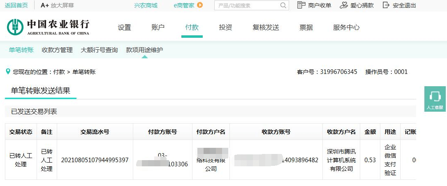Screen dimensions: 447x186
Task: Click 付款 in the breadcrumb path
Action: [x=59, y=72]
